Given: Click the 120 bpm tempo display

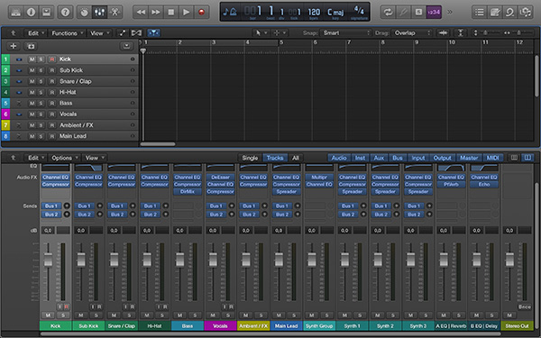Looking at the screenshot, I should click(314, 13).
